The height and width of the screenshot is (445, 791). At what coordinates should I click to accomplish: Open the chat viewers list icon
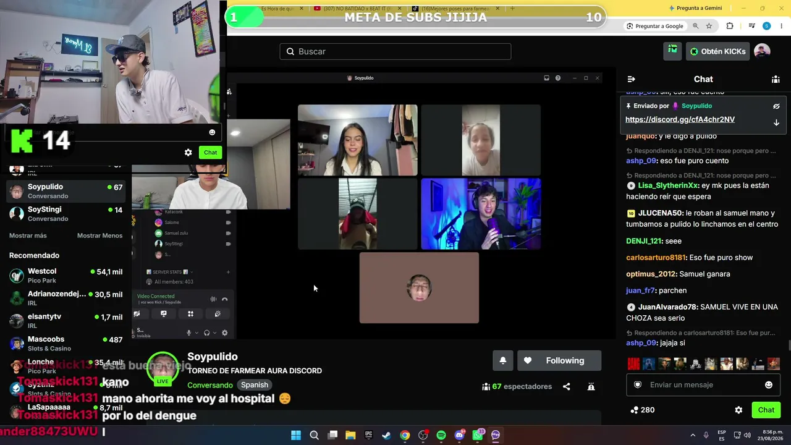tap(776, 79)
